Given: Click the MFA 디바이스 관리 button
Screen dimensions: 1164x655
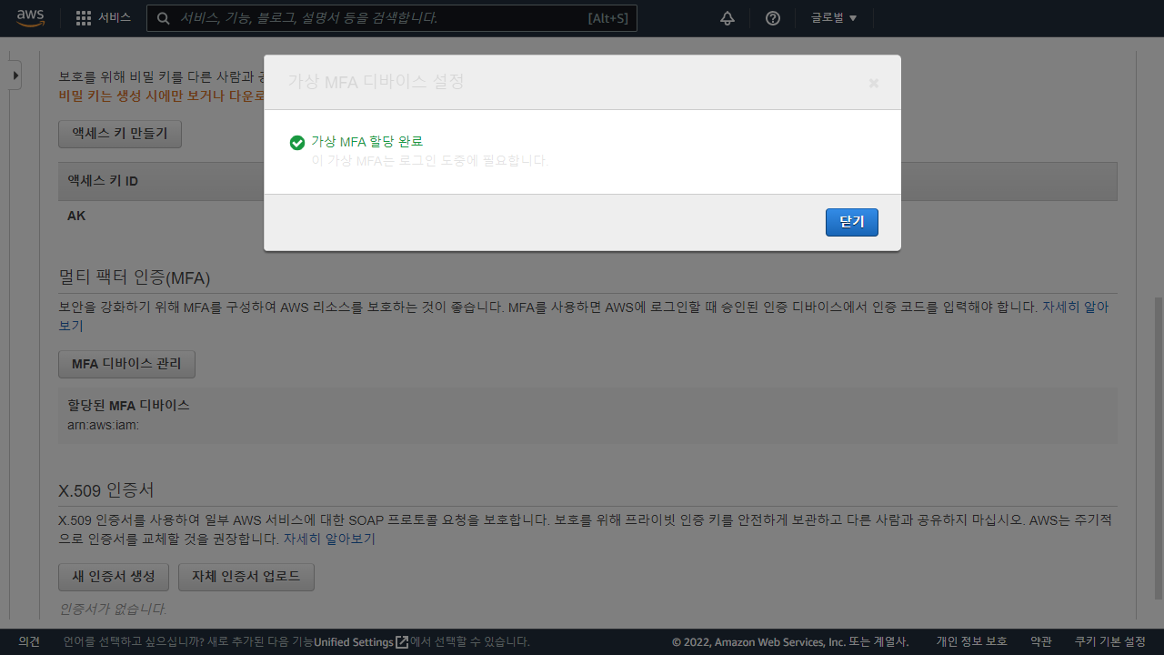Looking at the screenshot, I should (126, 364).
